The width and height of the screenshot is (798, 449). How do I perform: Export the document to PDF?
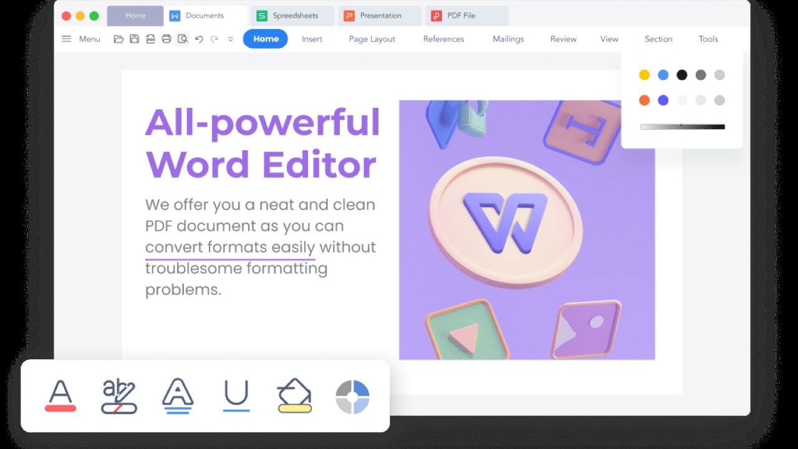(x=150, y=38)
